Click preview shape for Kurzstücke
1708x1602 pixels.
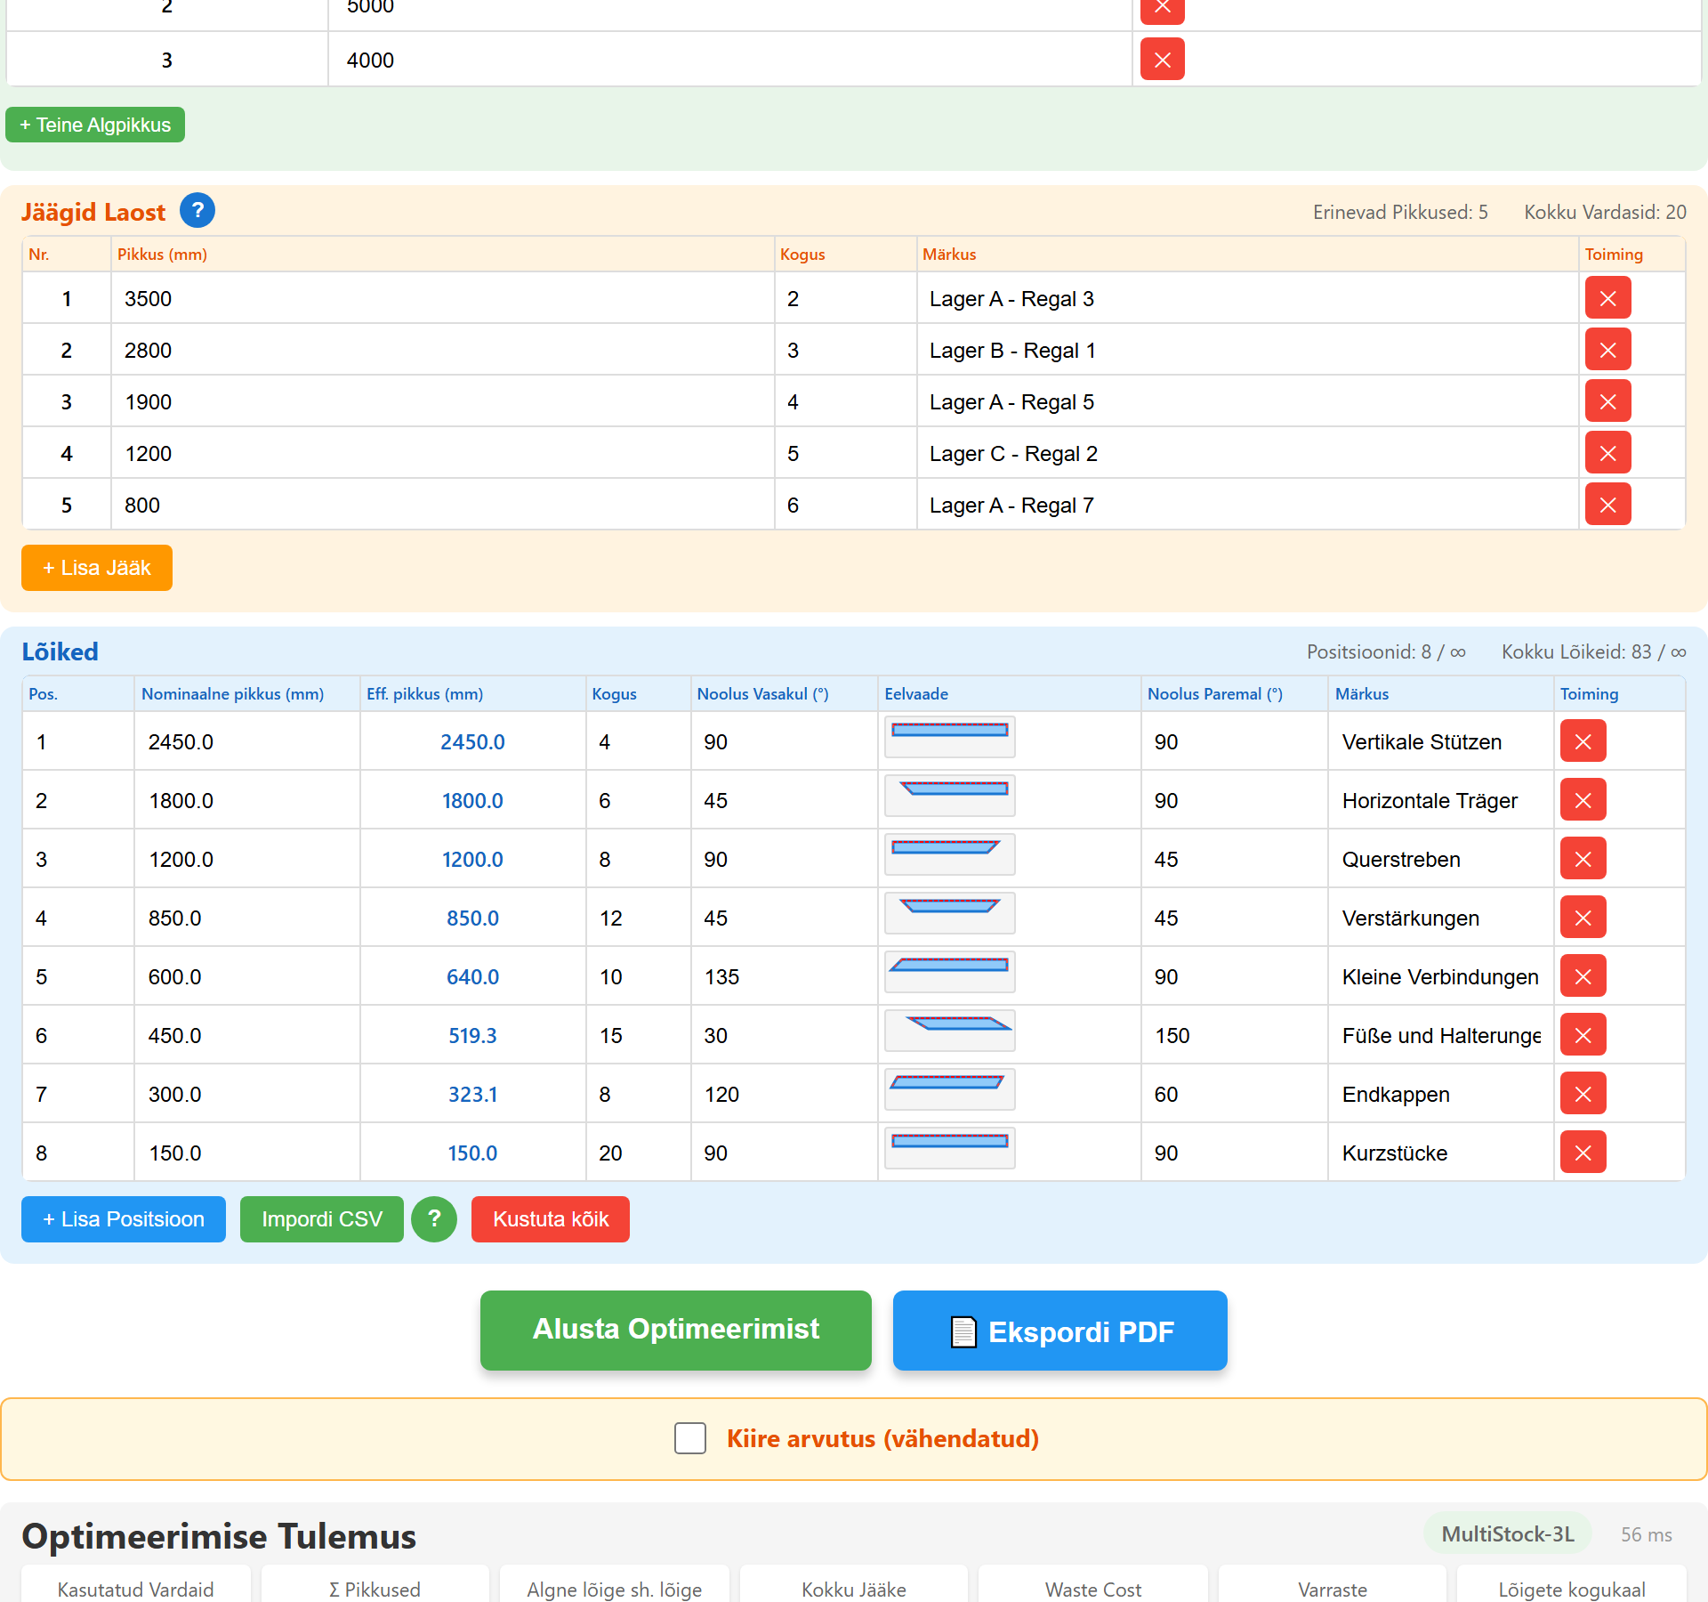point(949,1148)
